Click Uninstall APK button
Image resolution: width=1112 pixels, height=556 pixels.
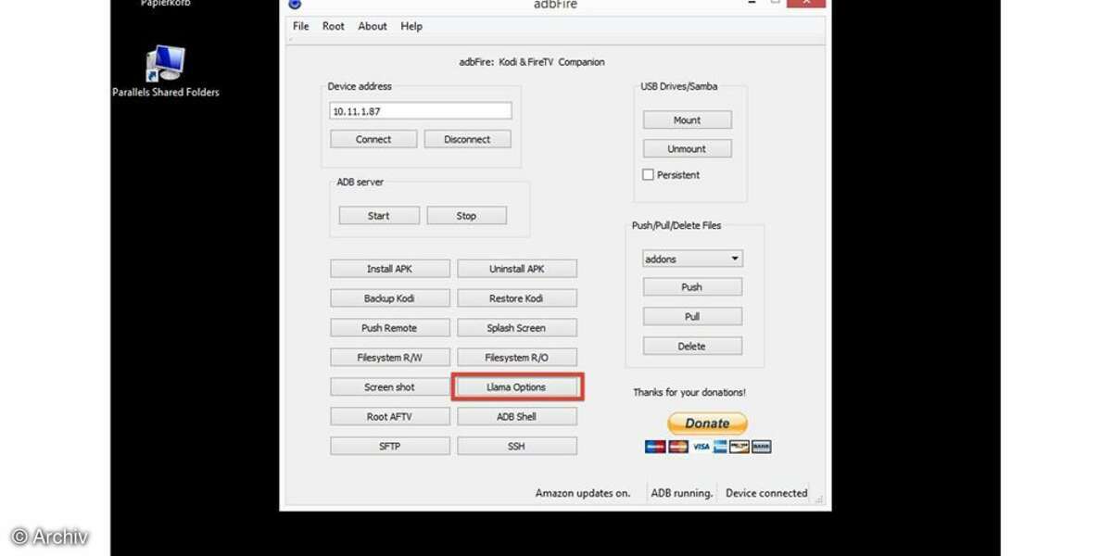pyautogui.click(x=517, y=269)
